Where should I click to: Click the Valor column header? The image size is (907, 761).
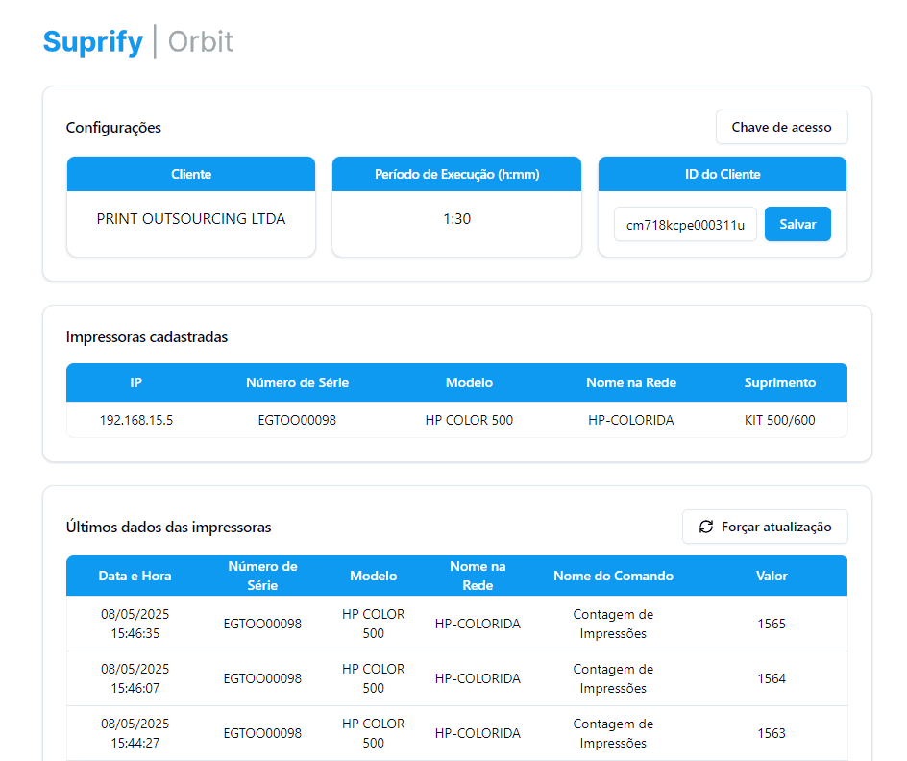[x=772, y=576]
